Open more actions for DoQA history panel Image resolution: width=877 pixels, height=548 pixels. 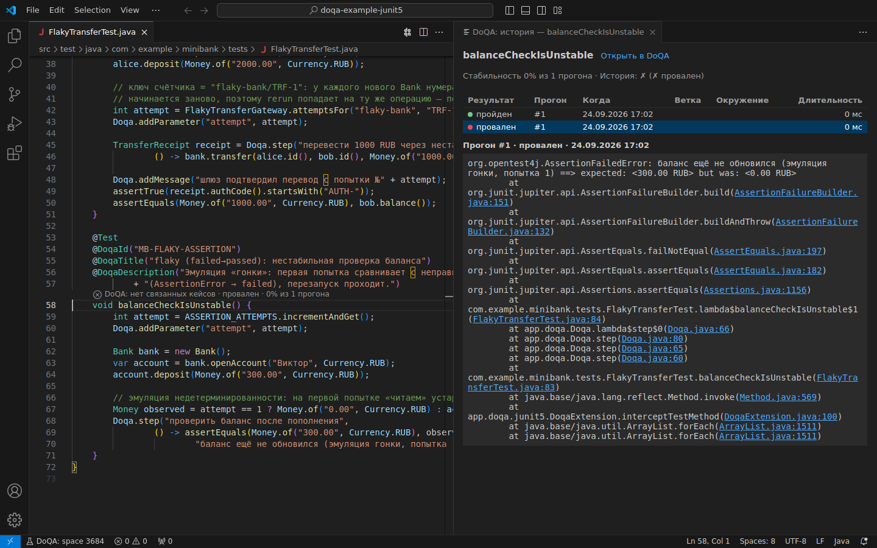[863, 32]
